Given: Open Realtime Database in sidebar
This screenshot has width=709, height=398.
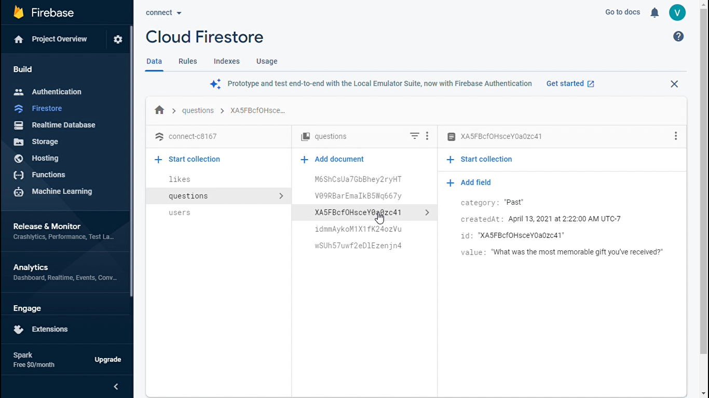Looking at the screenshot, I should click(x=63, y=125).
